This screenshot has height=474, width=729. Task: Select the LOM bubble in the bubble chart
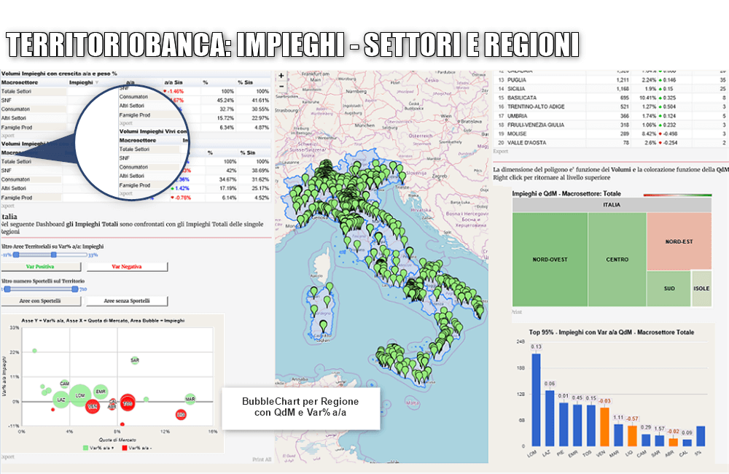pyautogui.click(x=80, y=396)
